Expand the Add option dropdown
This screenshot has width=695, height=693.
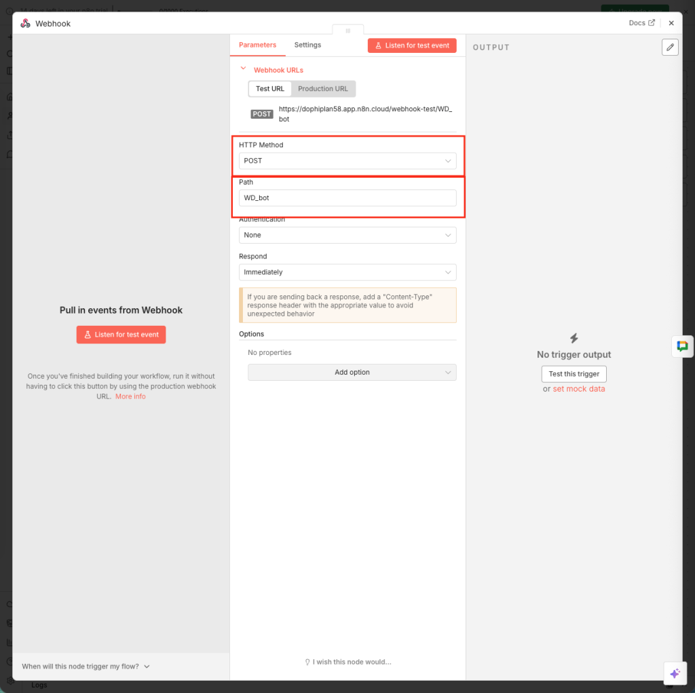352,373
